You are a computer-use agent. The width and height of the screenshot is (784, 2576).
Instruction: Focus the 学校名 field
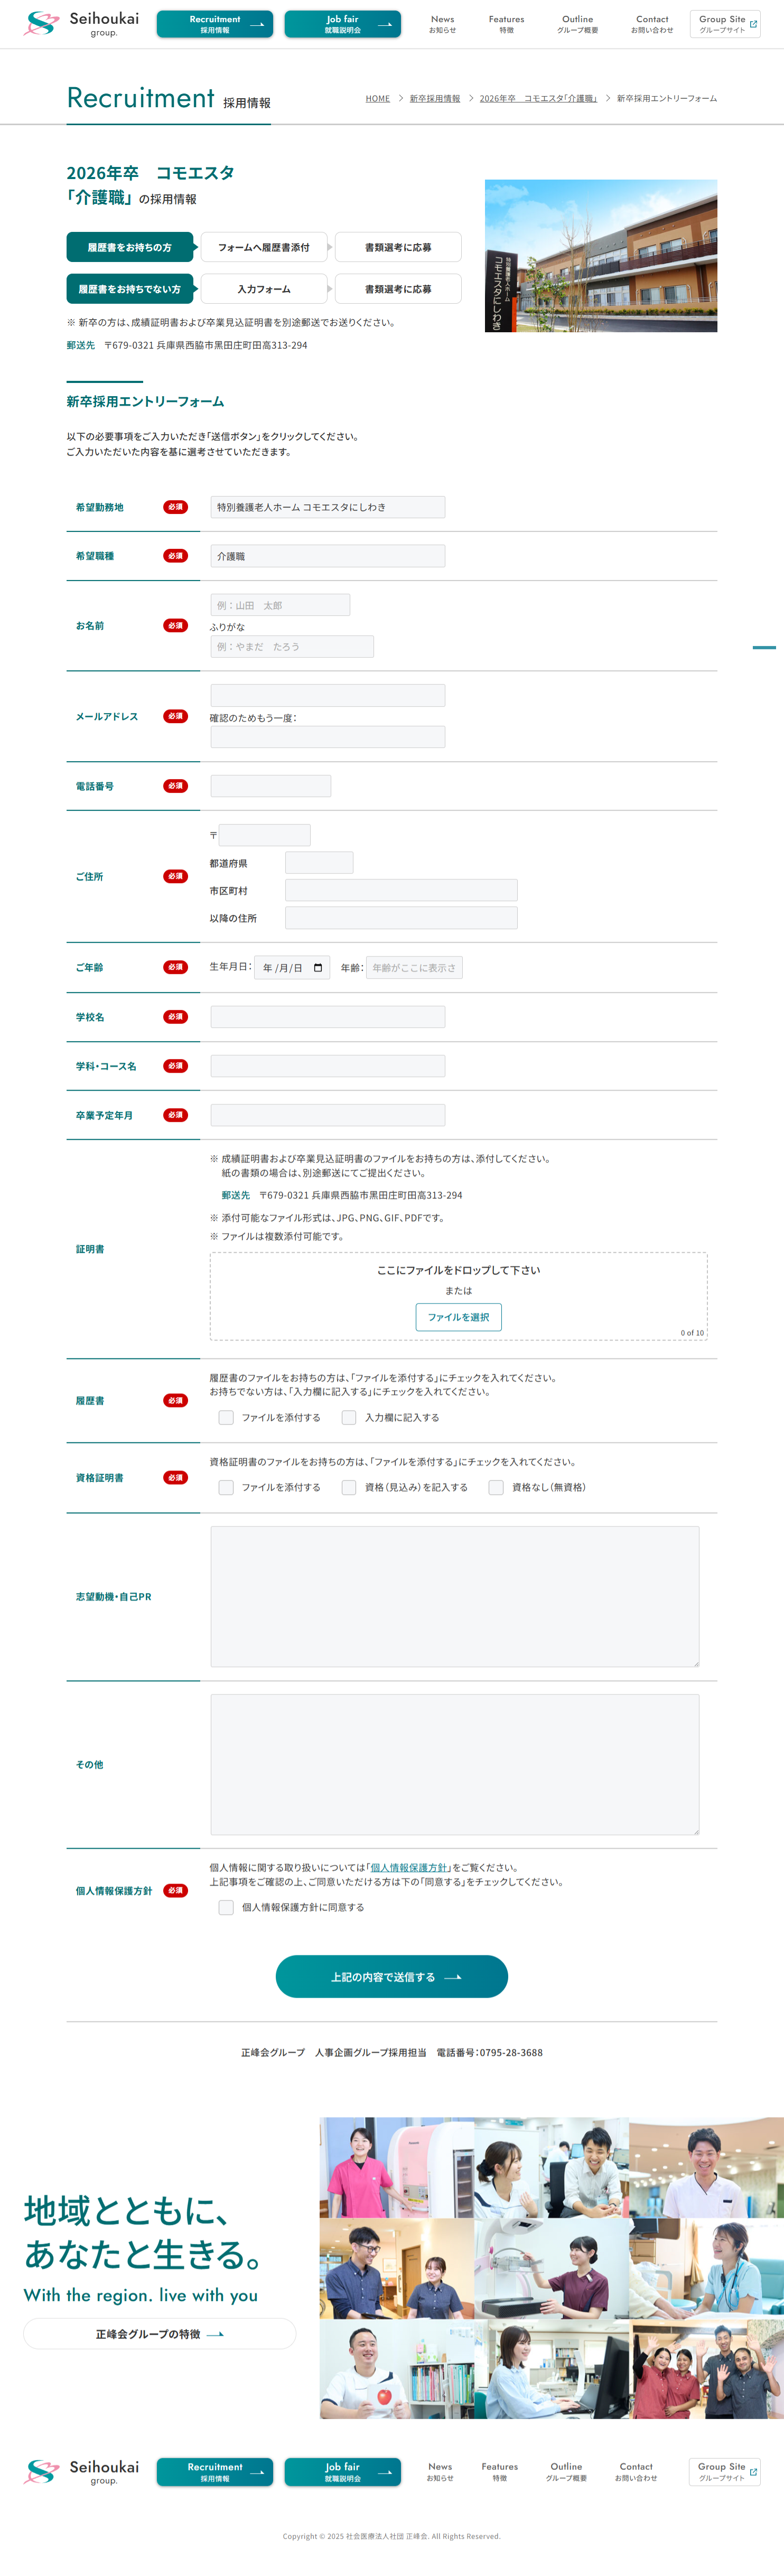tap(328, 1017)
